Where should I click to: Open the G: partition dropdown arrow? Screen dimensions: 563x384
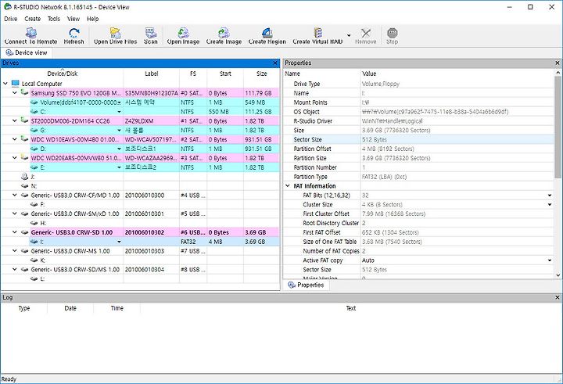[119, 131]
